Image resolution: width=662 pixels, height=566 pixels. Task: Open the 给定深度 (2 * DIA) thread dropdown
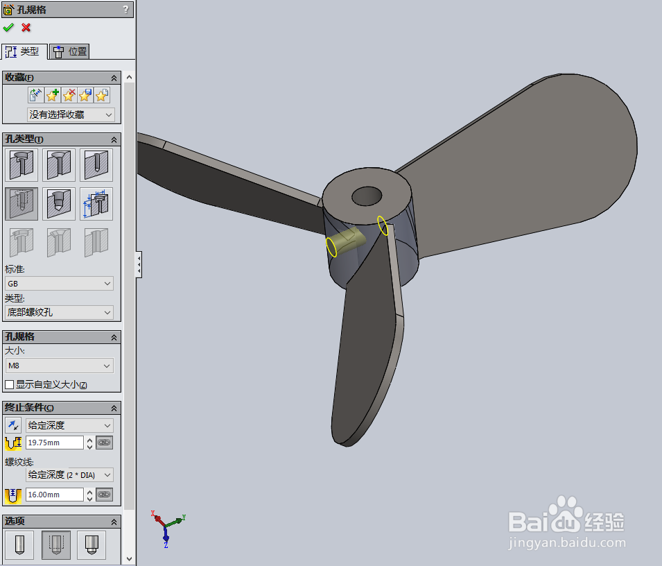(69, 474)
